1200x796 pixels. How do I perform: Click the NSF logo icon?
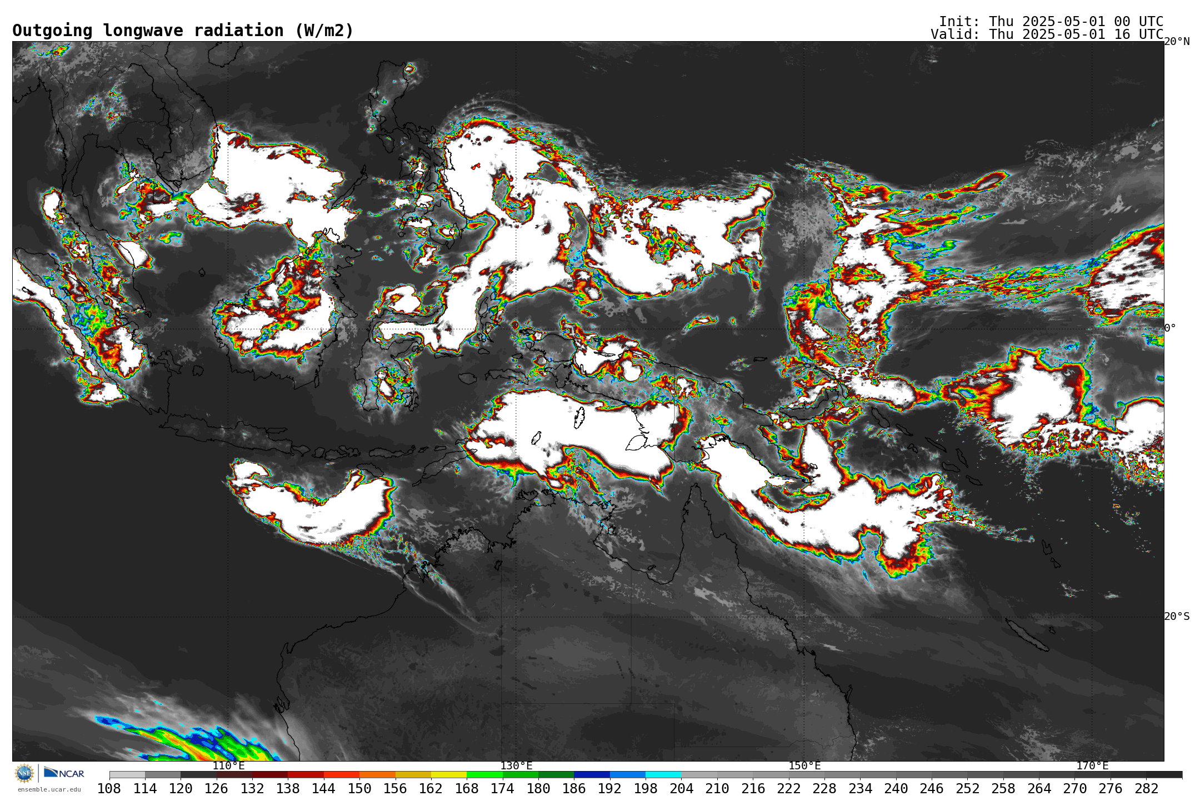point(24,773)
